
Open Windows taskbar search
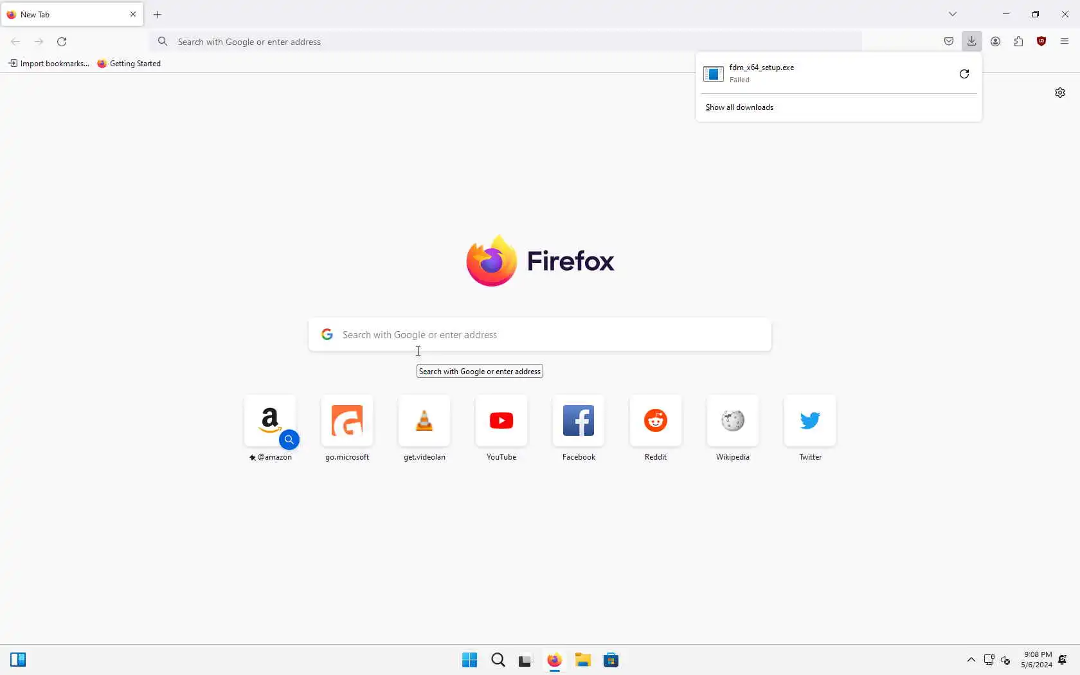[498, 660]
